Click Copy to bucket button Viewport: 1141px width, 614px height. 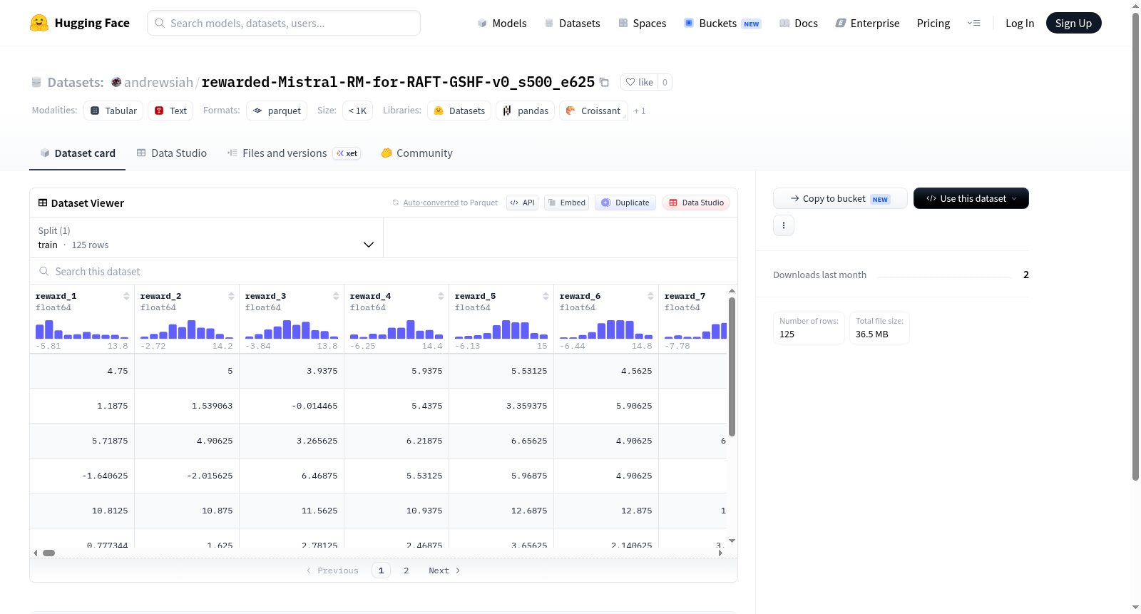[840, 198]
